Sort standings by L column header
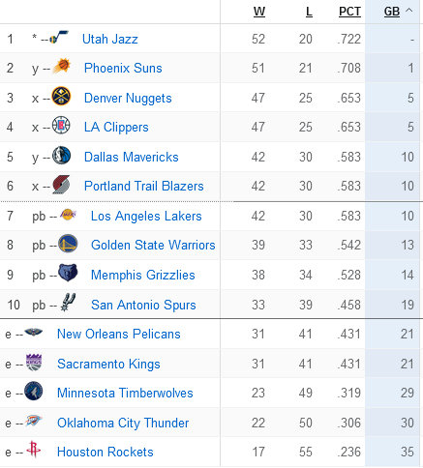Screen dimensions: 423x468 pyautogui.click(x=309, y=12)
